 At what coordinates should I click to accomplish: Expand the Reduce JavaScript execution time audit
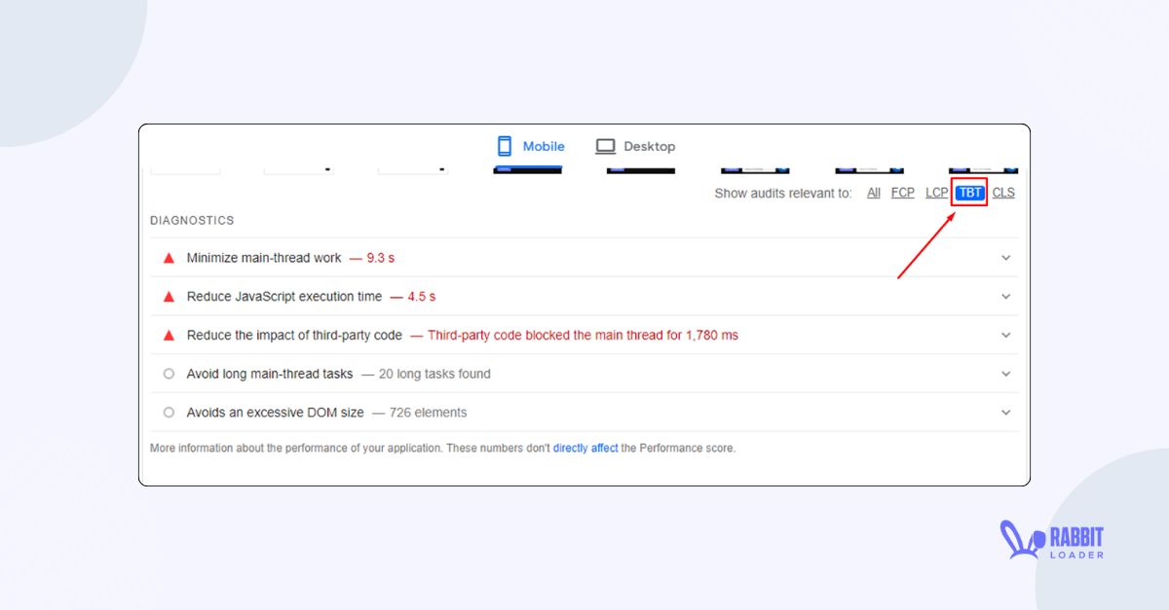pyautogui.click(x=1005, y=296)
